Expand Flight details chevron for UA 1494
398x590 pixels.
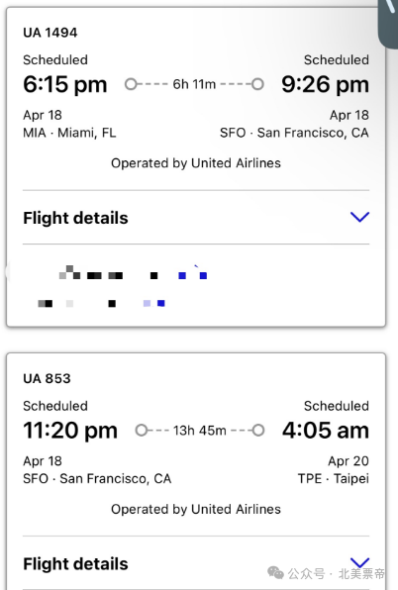click(359, 217)
